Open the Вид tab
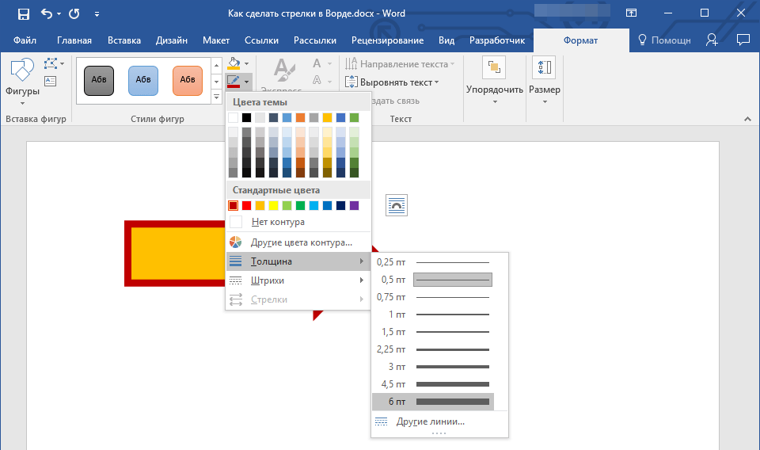Screen dimensions: 760x450 [x=446, y=40]
